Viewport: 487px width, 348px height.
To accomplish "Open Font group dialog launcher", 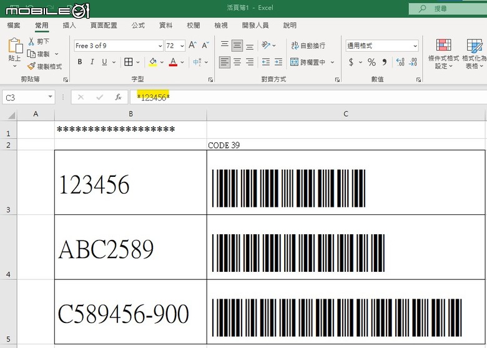I will pos(210,80).
